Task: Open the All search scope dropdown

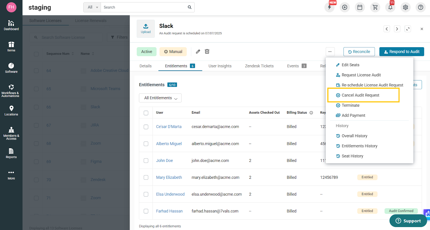Action: click(92, 7)
